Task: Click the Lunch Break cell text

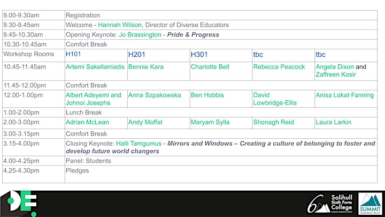Action: (x=84, y=113)
